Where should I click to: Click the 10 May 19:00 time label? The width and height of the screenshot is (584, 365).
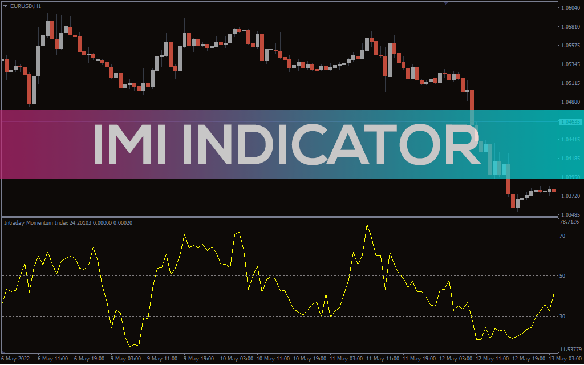pos(310,359)
